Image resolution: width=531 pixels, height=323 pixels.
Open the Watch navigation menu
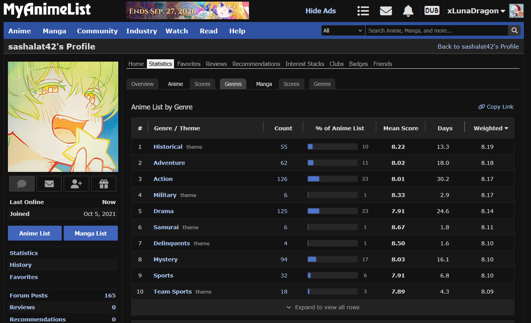pyautogui.click(x=177, y=31)
